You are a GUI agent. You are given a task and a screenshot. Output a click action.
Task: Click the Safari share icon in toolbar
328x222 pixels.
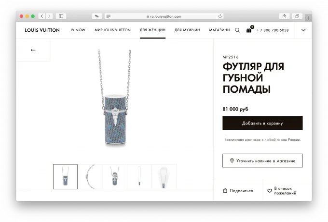coord(284,16)
